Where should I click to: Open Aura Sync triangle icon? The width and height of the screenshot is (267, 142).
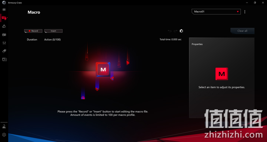click(4, 26)
